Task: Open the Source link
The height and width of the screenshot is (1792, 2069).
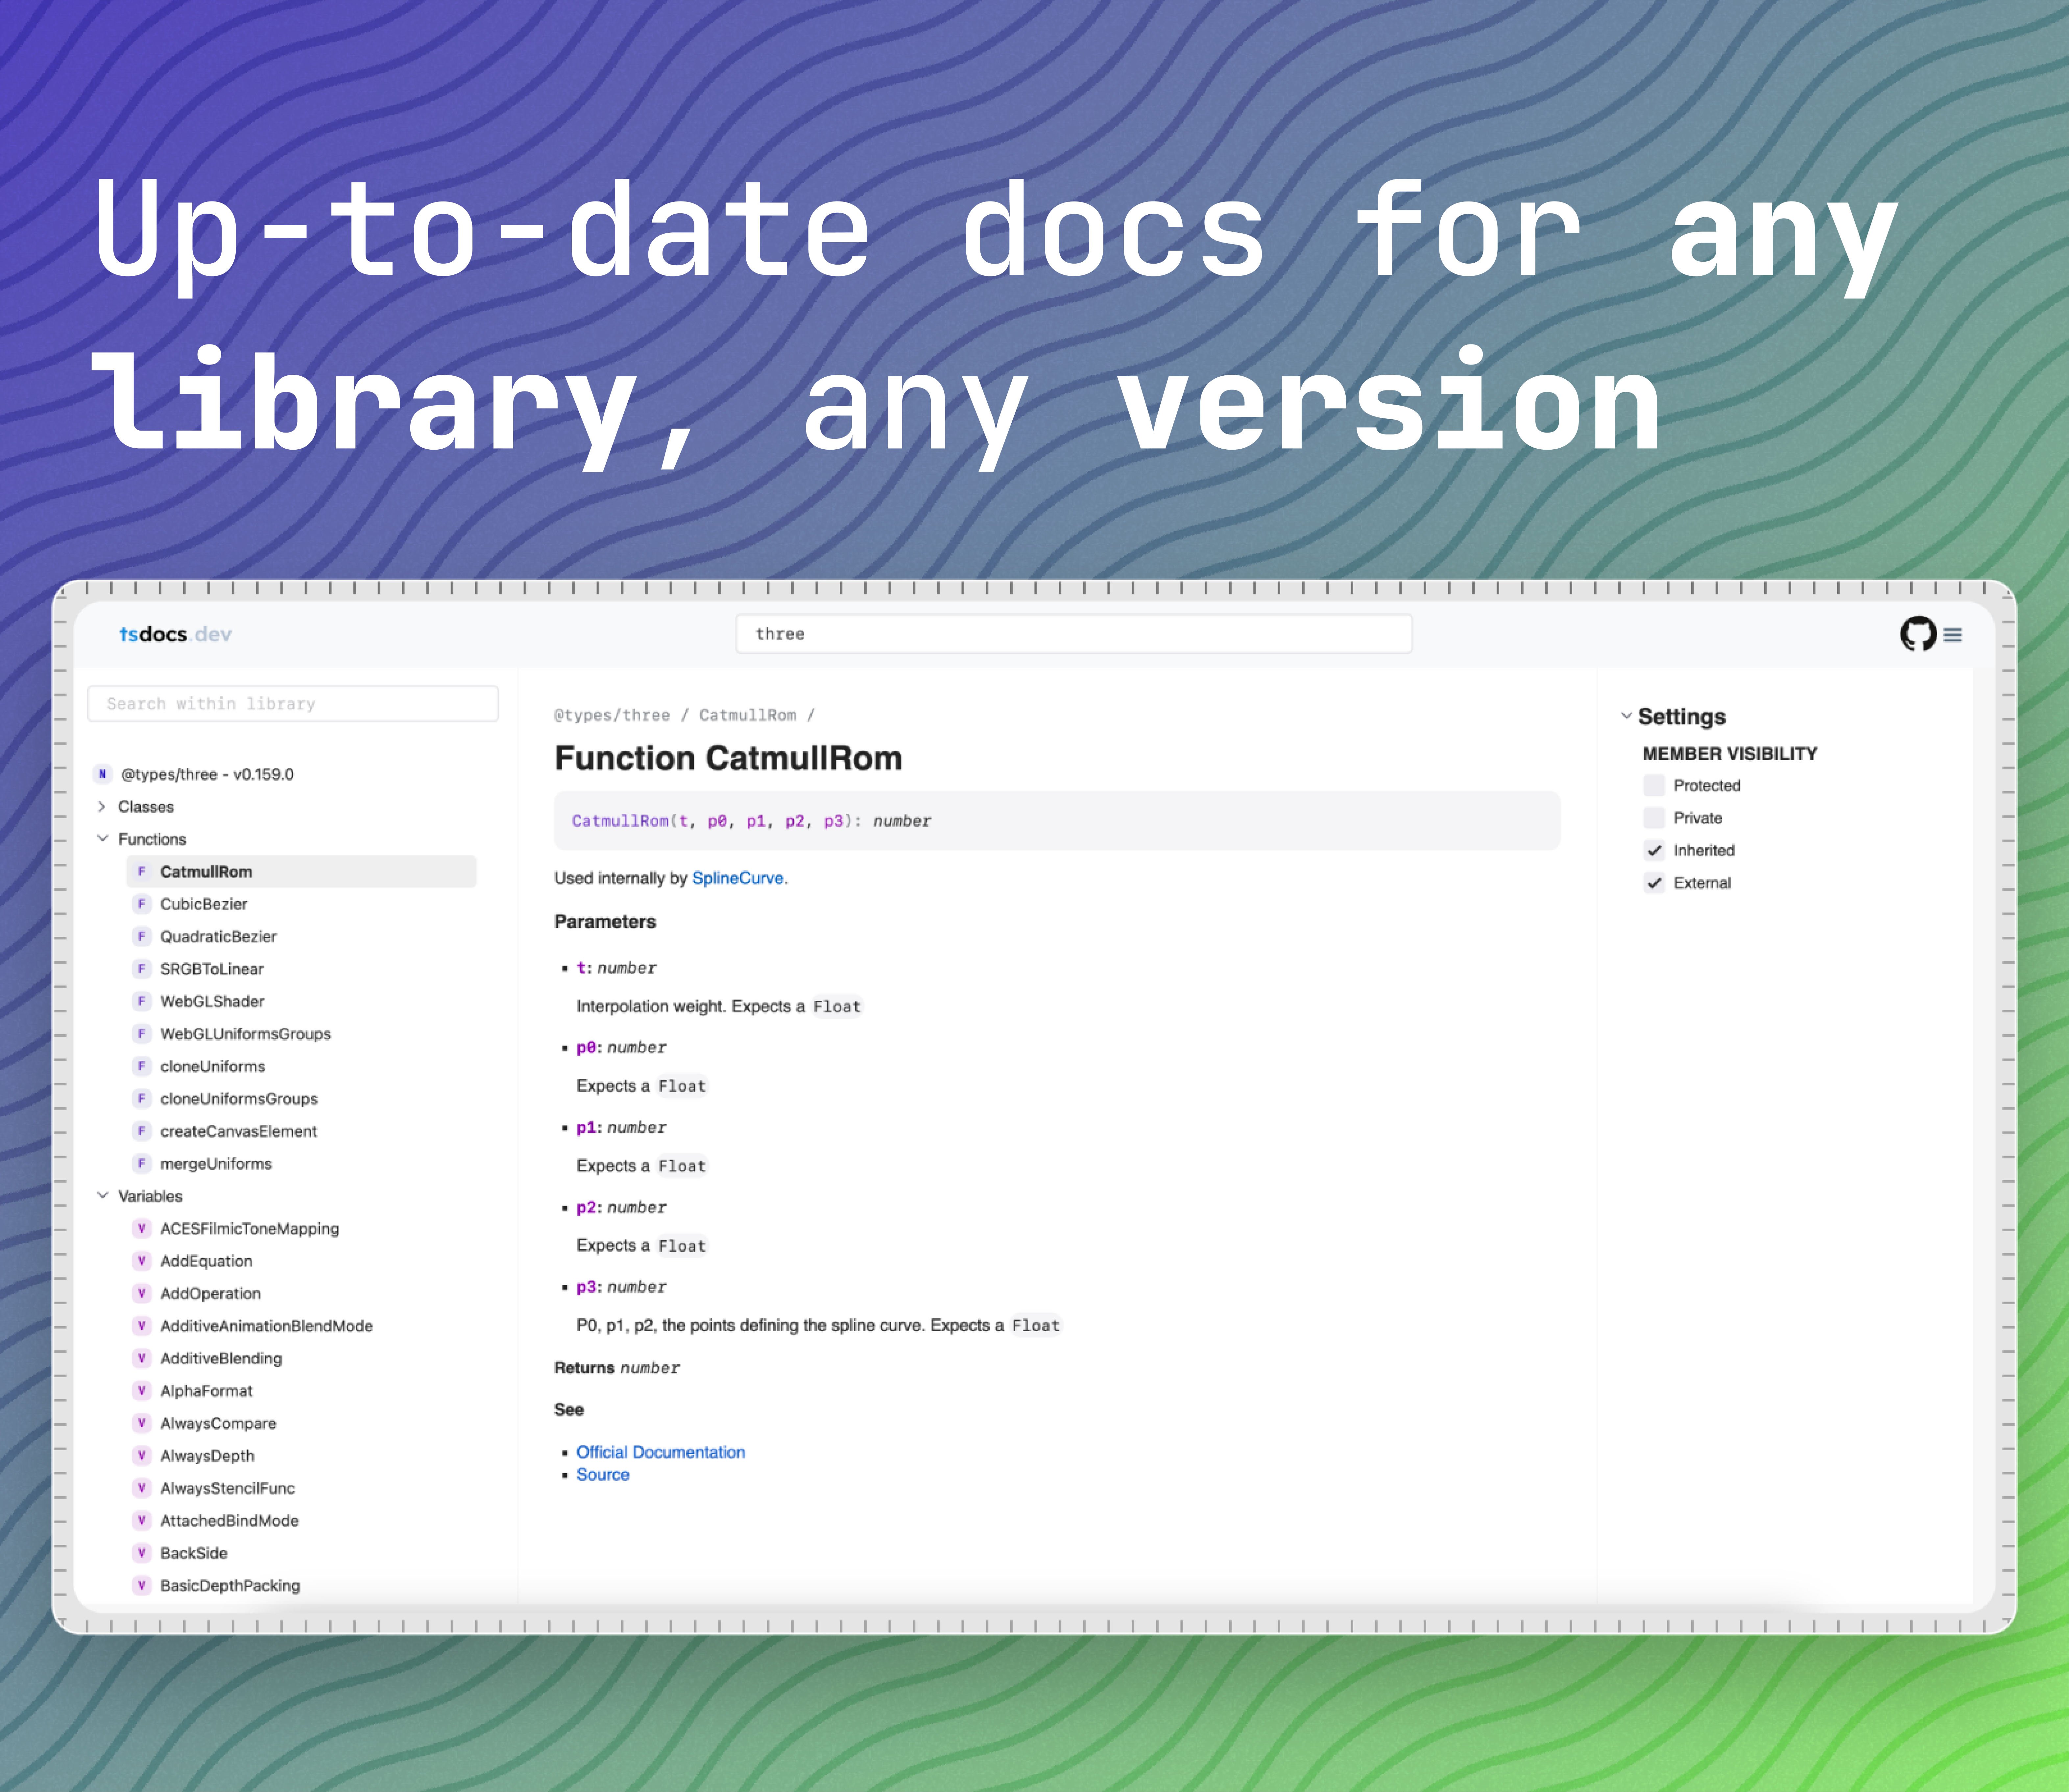Action: pos(603,1475)
